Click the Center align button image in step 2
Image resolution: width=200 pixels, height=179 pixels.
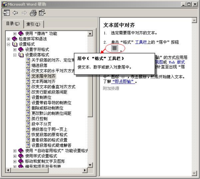(x=115, y=48)
